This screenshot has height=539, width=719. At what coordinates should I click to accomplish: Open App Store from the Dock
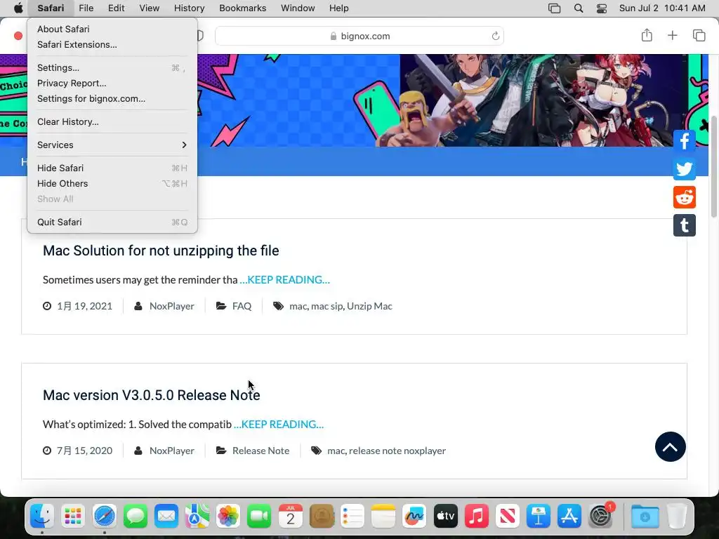point(569,516)
